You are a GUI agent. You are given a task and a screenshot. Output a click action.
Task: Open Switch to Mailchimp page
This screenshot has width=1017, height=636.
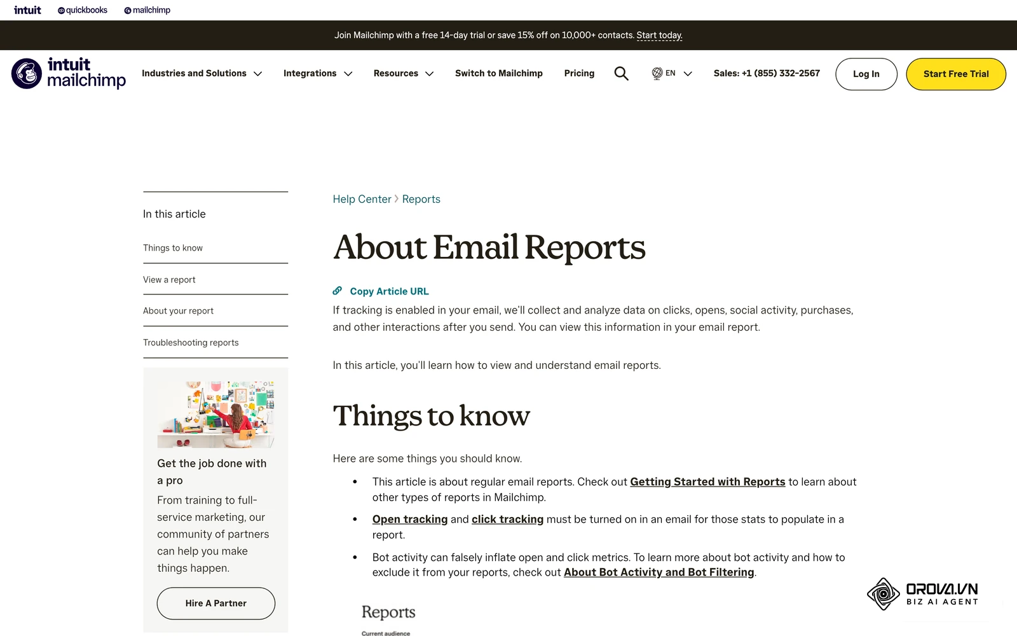tap(499, 74)
